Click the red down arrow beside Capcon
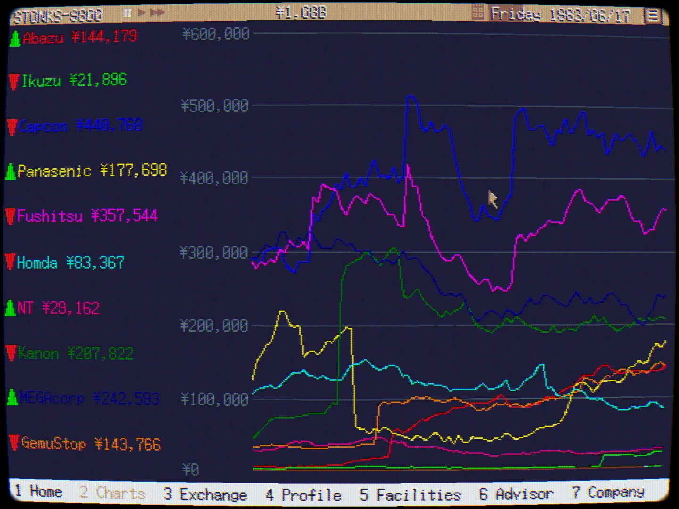679x509 pixels. [12, 127]
